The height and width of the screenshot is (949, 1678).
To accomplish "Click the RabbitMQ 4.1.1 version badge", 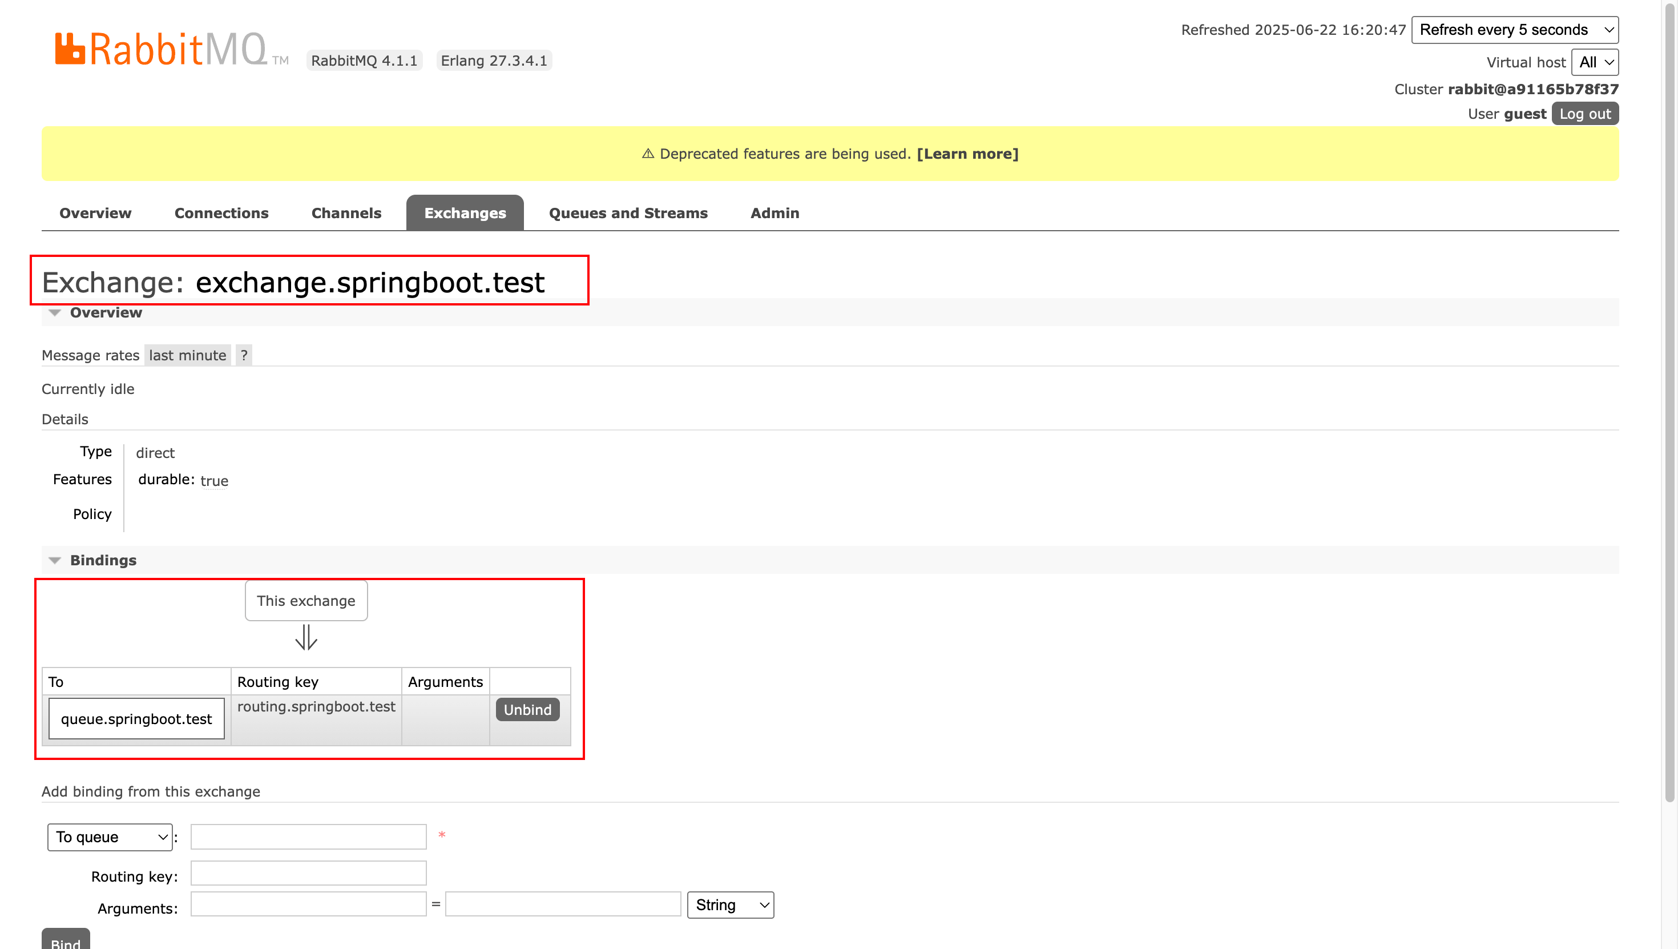I will coord(364,61).
